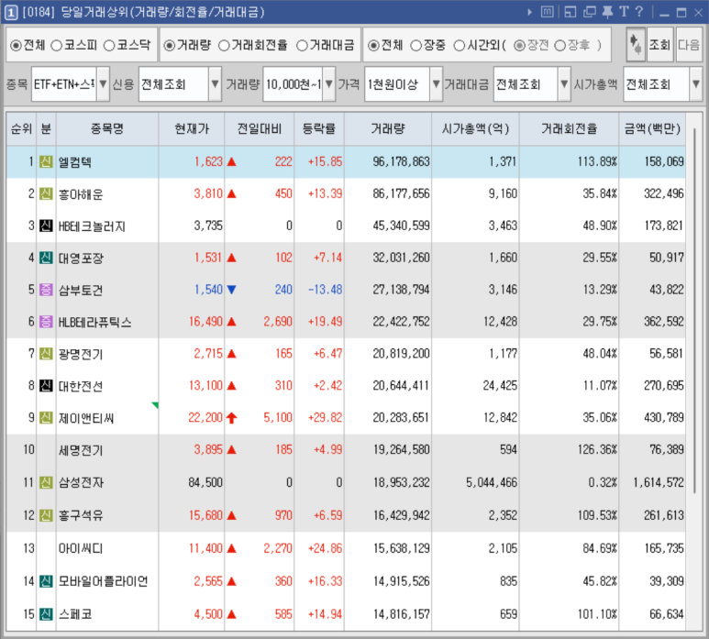This screenshot has height=639, width=709.
Task: Click 126.36% turnover in 세명전기 row
Action: coord(597,449)
